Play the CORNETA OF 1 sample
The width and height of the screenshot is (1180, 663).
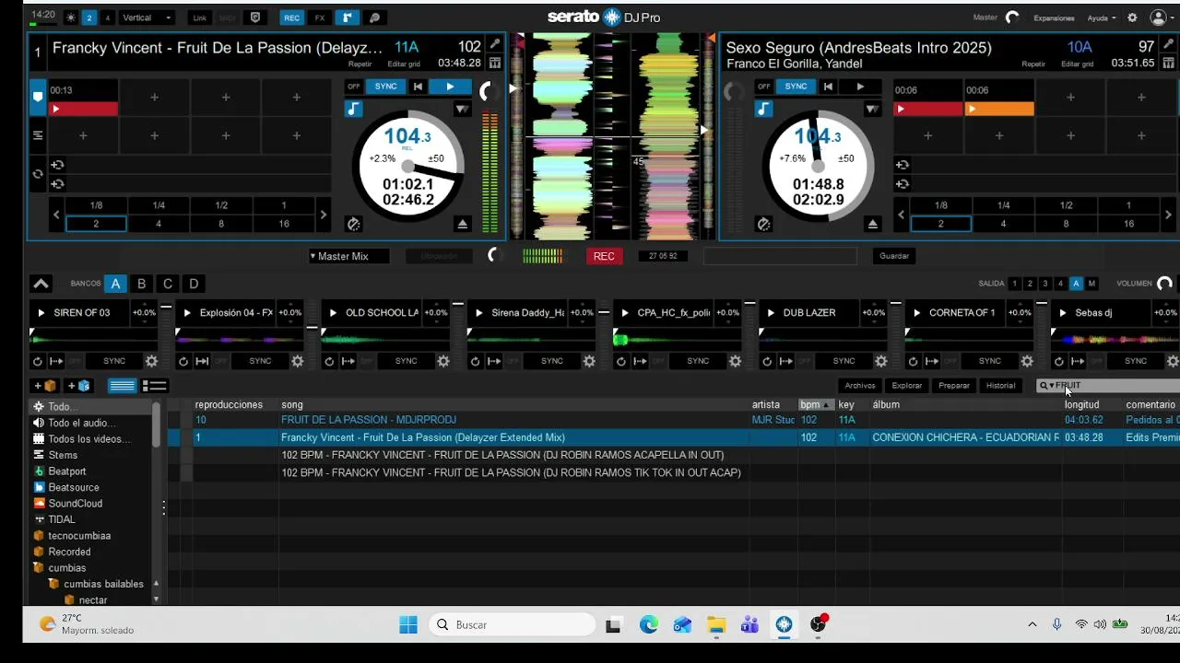coord(917,313)
